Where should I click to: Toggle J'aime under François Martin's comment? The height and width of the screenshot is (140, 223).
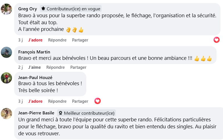[35, 67]
